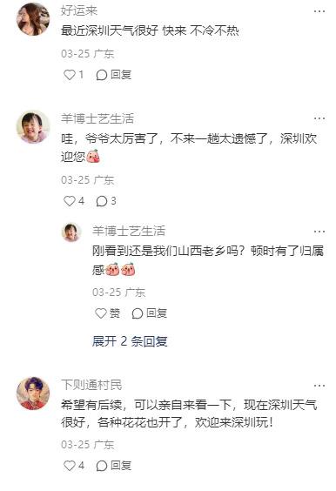Open 羊博士艺生活 username on nested reply
The width and height of the screenshot is (336, 491).
pos(128,231)
